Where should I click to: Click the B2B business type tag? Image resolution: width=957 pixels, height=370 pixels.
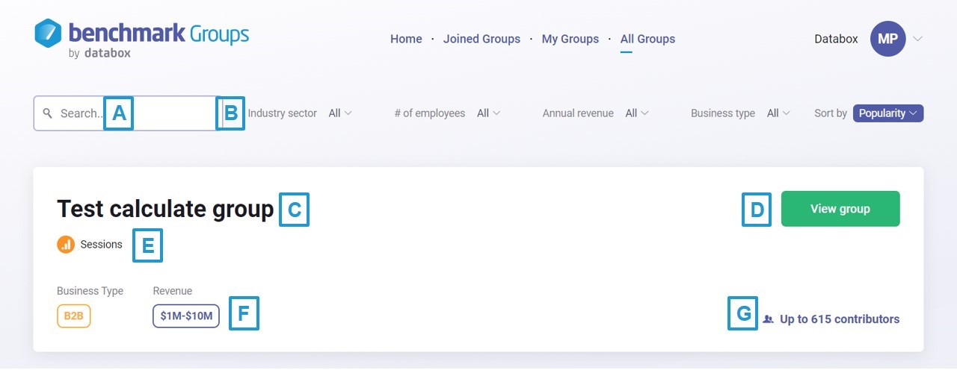73,316
